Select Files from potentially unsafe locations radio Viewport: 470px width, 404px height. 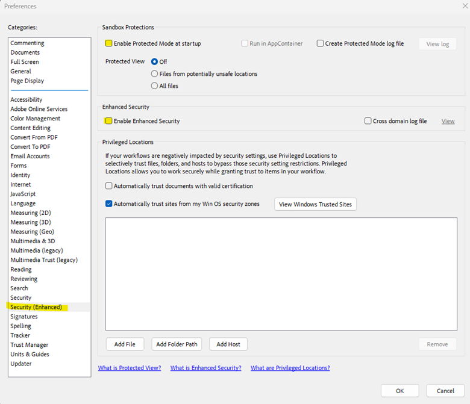coord(155,74)
